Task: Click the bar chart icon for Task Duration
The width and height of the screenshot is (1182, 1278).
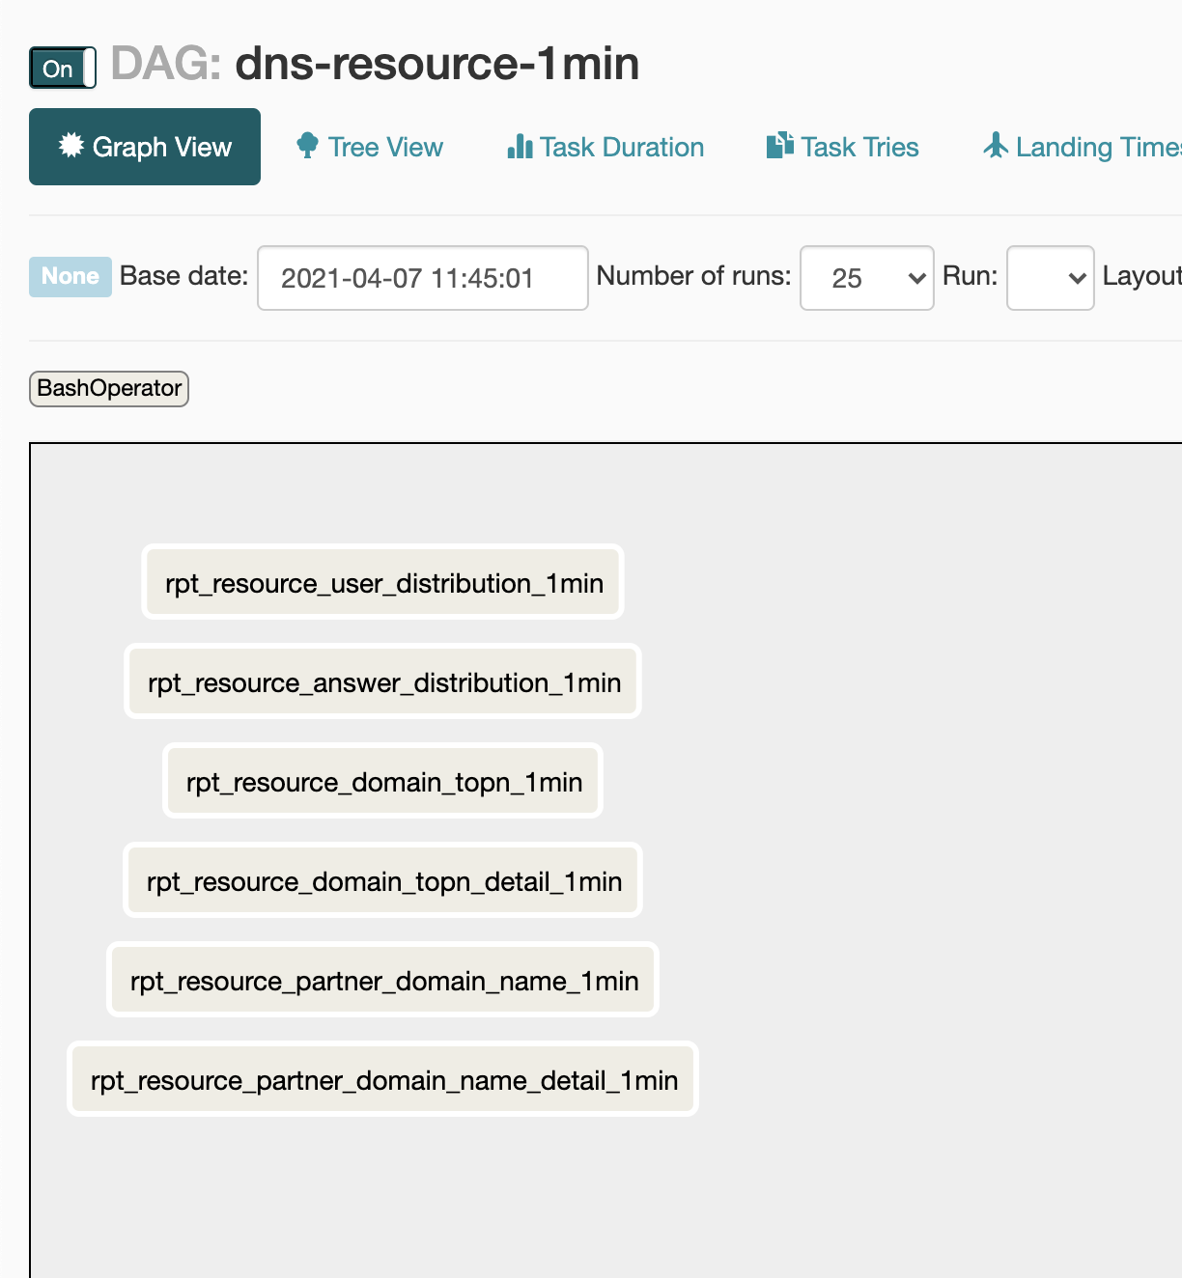Action: click(520, 146)
